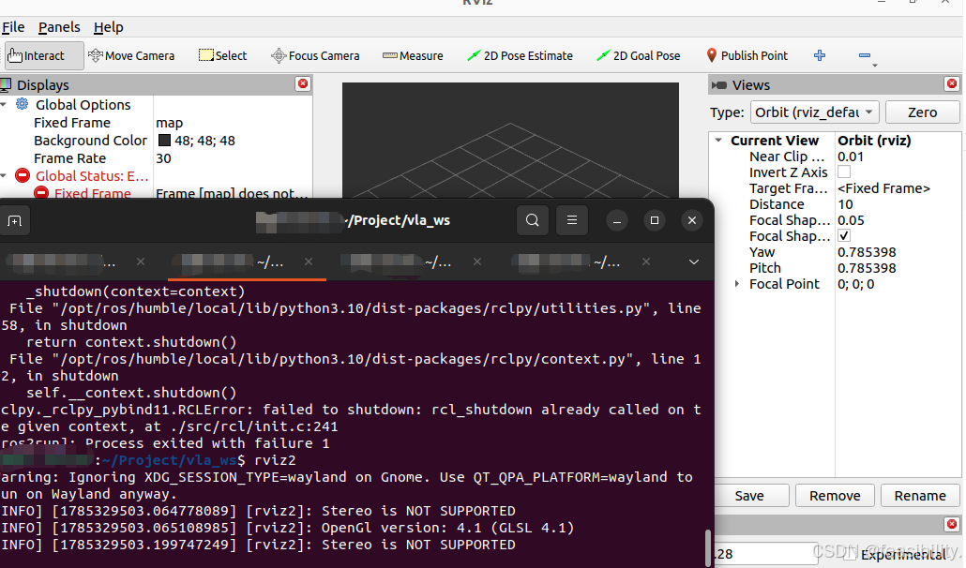This screenshot has height=568, width=966.
Task: Open the terminal hamburger menu
Action: click(x=572, y=220)
